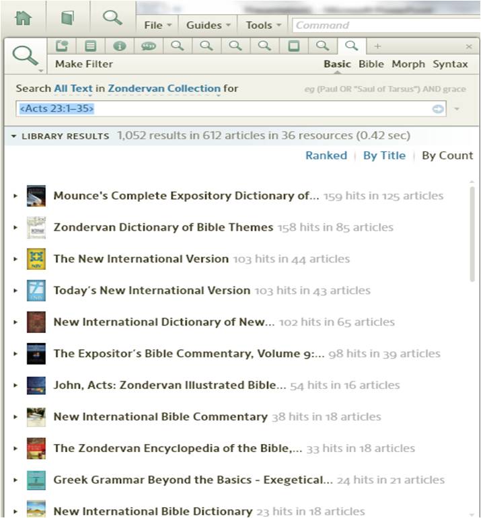Open the large Search panel menu icon
The width and height of the screenshot is (481, 518).
(26, 57)
